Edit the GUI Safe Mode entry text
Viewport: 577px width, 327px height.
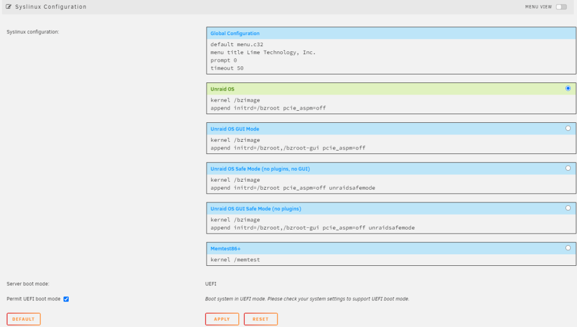(391, 224)
